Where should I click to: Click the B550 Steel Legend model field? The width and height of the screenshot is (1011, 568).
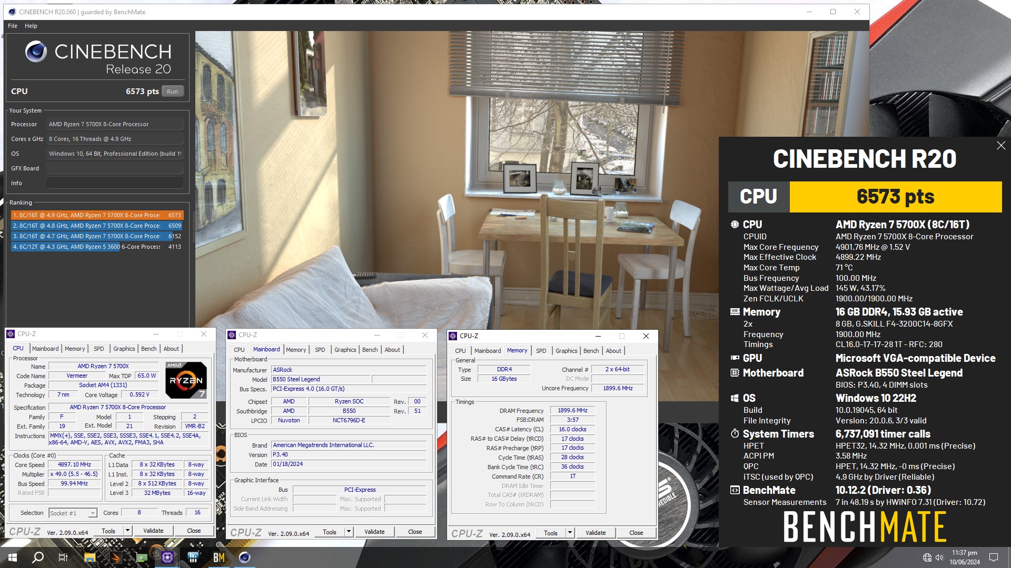tap(321, 379)
